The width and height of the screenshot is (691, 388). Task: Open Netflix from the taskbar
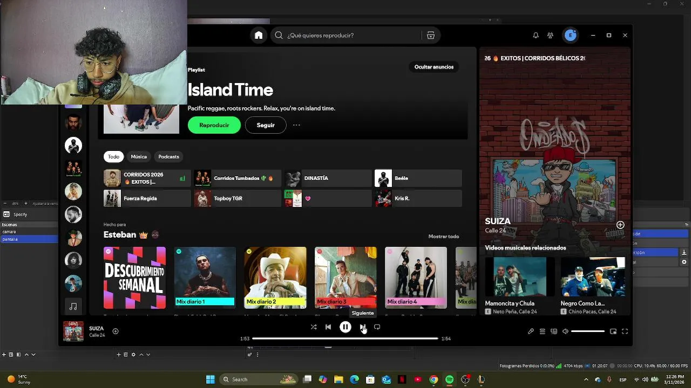(x=402, y=379)
